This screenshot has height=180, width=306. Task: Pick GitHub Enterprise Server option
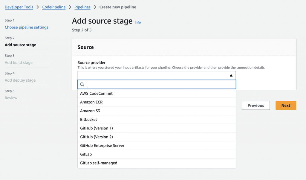click(102, 146)
